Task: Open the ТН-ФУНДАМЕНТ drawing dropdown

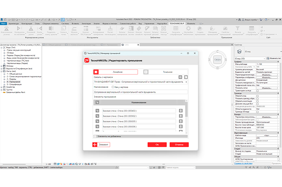Action: (186, 82)
